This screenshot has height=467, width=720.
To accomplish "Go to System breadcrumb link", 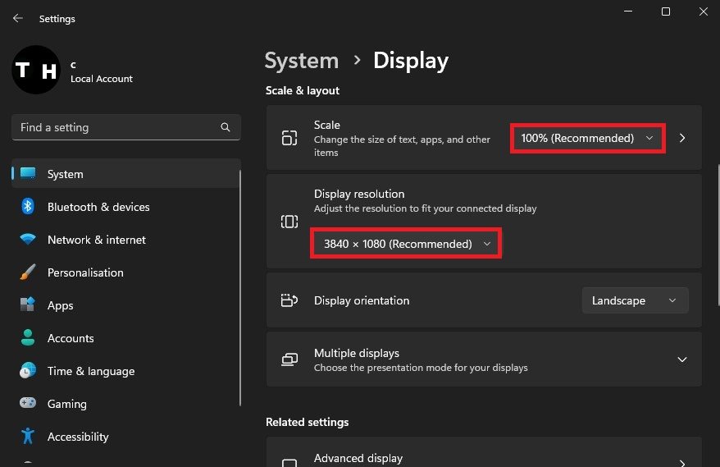I will pos(302,61).
